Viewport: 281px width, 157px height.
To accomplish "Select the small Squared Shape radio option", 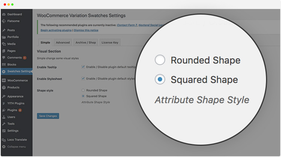I will coord(83,96).
